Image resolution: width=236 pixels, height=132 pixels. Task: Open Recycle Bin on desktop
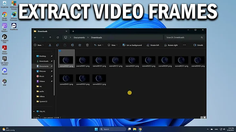point(5,4)
